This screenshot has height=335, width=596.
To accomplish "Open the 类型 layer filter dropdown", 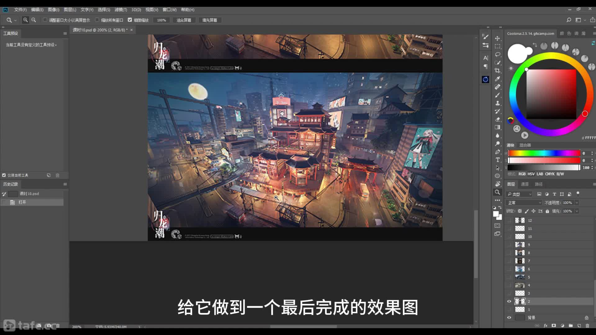I will 520,194.
